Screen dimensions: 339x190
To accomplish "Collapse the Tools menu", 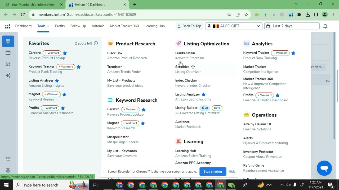I will coord(43,26).
